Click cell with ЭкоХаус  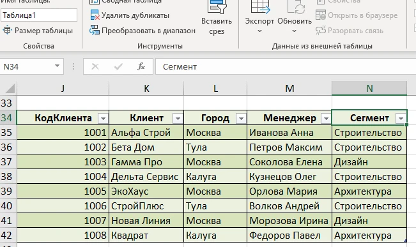tap(146, 191)
